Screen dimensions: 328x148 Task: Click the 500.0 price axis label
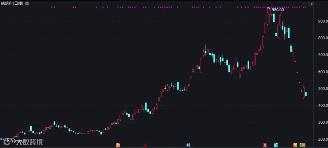(x=322, y=89)
